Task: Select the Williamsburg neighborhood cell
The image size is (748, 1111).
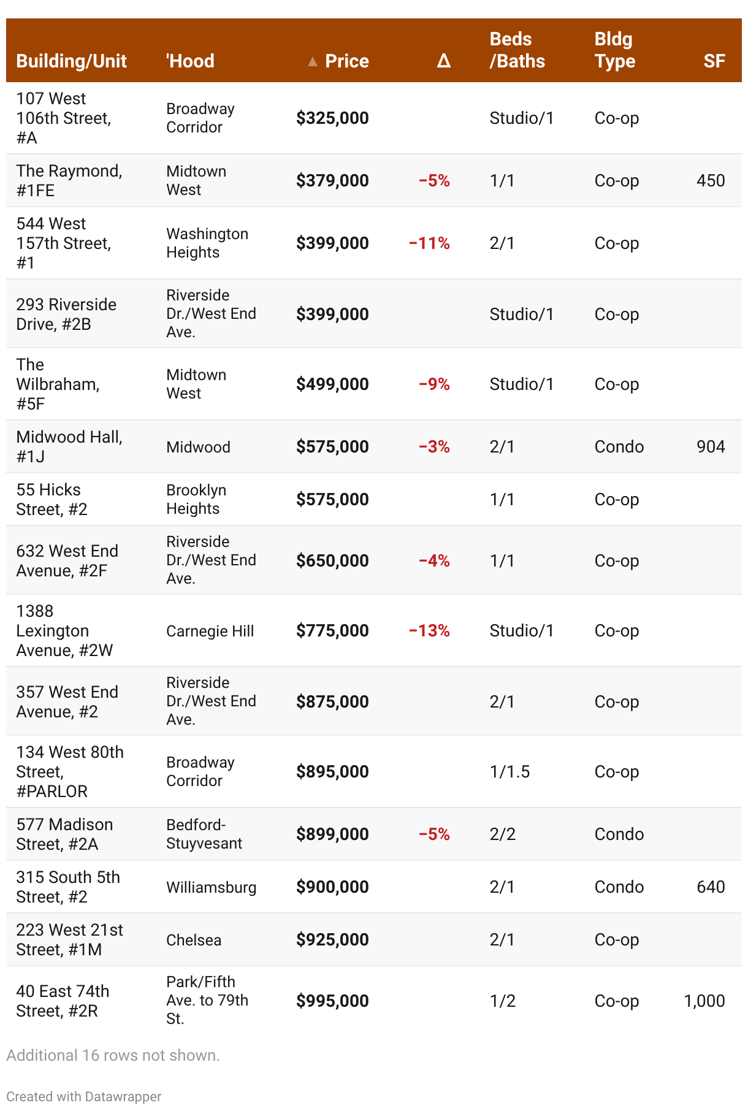Action: click(212, 887)
